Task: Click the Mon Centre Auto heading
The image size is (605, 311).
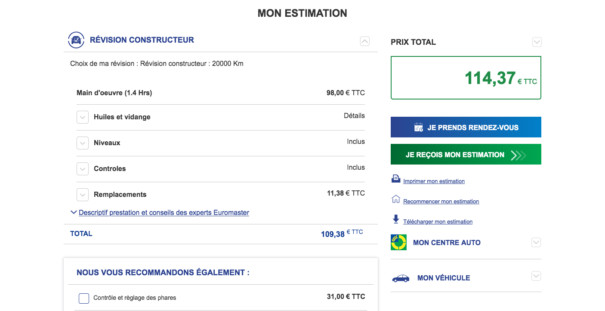Action: [x=447, y=243]
